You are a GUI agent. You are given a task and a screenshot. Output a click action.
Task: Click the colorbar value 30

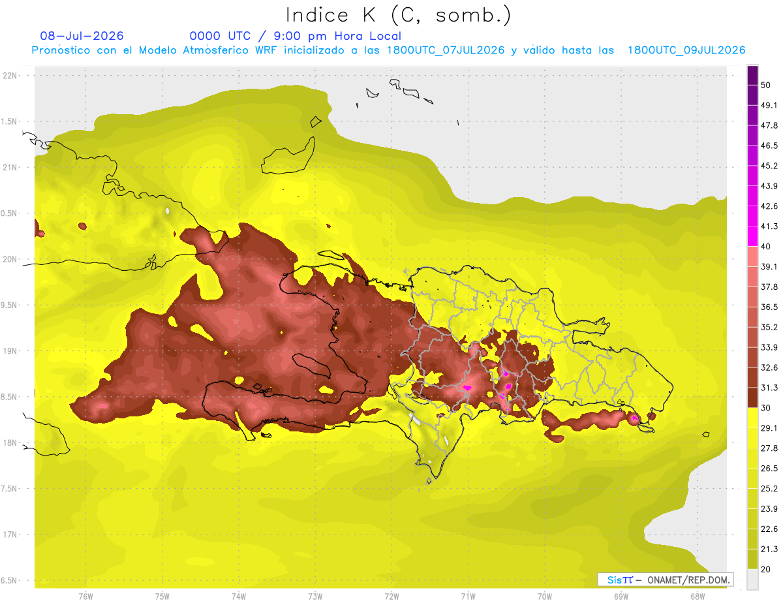(766, 408)
